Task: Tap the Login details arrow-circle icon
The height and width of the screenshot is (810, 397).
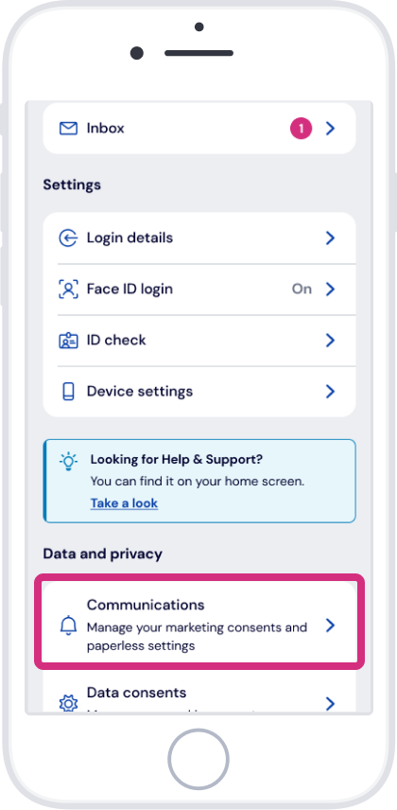Action: coord(68,238)
